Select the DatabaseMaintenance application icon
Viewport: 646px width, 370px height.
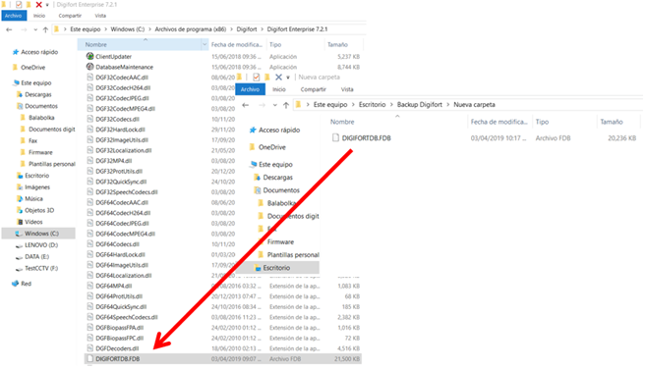[x=89, y=67]
